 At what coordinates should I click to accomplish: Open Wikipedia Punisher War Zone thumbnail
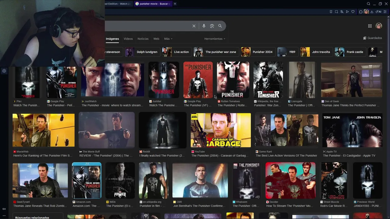click(x=268, y=80)
